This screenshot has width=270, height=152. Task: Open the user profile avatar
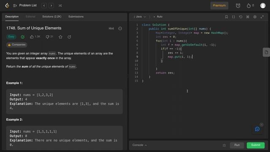tap(263, 5)
